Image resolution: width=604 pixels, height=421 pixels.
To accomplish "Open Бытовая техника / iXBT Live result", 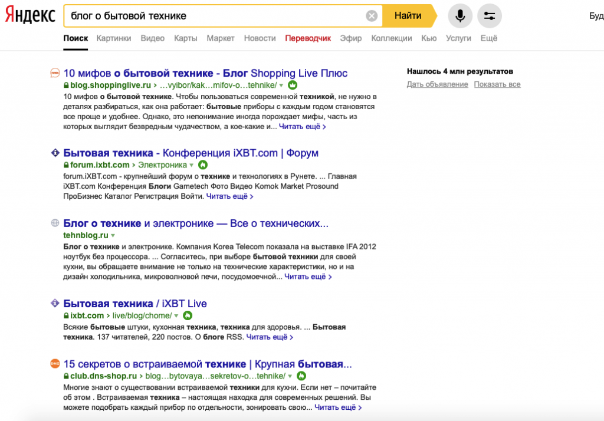I will (135, 304).
